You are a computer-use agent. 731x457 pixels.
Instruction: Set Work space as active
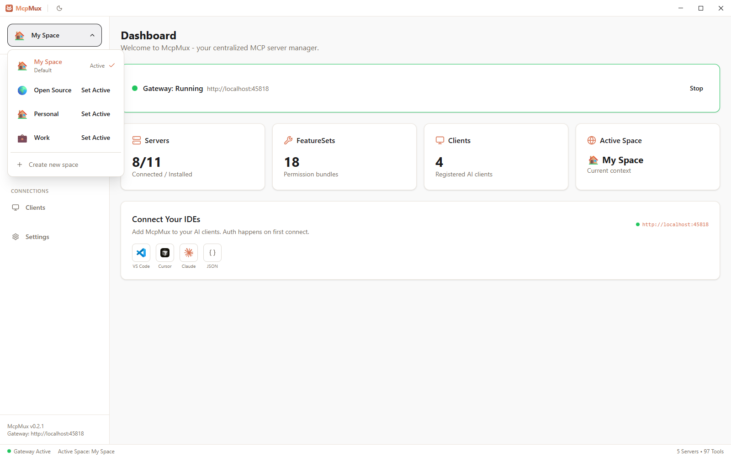[95, 138]
